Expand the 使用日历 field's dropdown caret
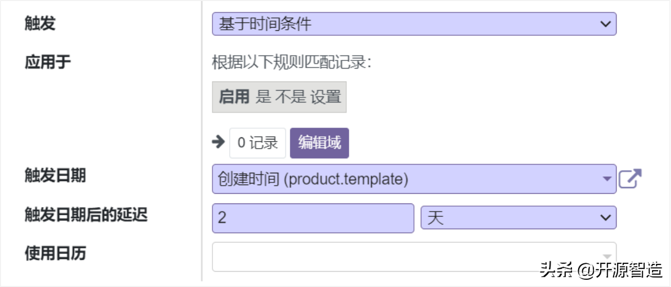The height and width of the screenshot is (287, 671). [x=607, y=257]
